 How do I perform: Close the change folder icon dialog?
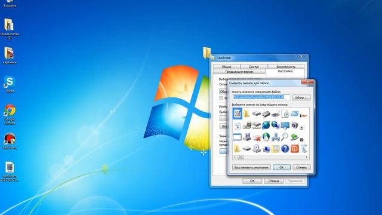click(307, 82)
